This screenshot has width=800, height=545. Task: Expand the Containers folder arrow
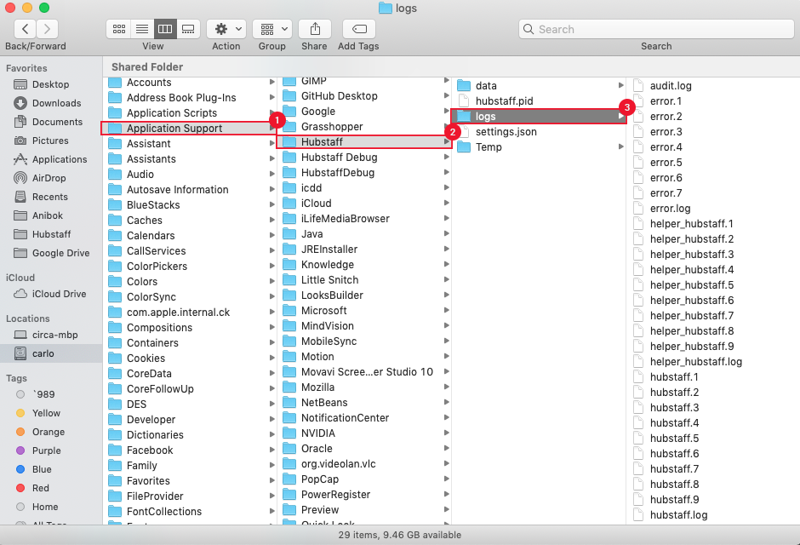pyautogui.click(x=272, y=342)
